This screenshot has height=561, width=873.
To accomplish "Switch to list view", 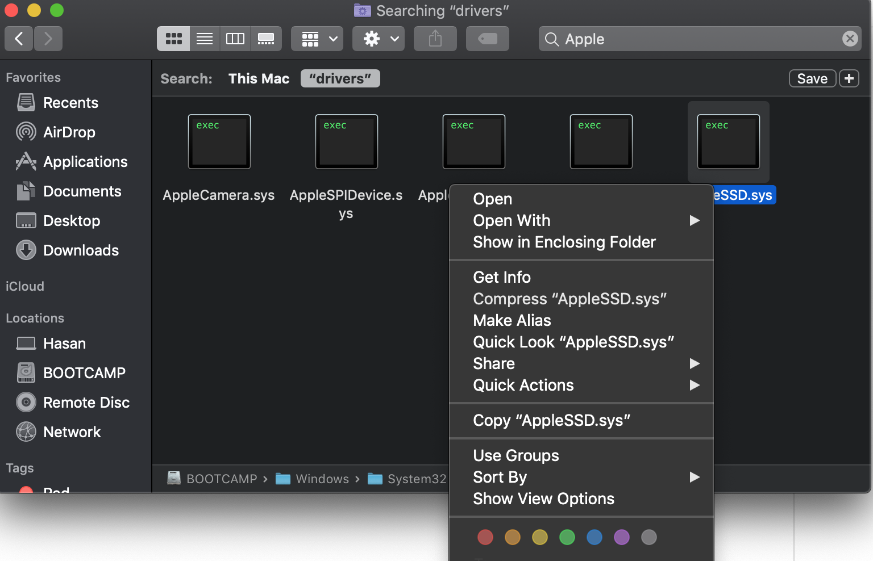I will tap(205, 39).
